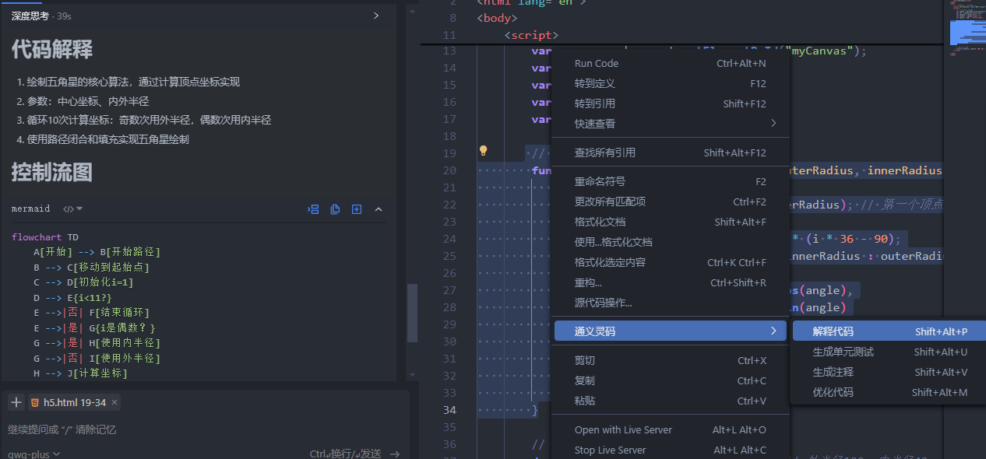Open the qwq-plus model dropdown
This screenshot has height=459, width=986.
tap(34, 454)
